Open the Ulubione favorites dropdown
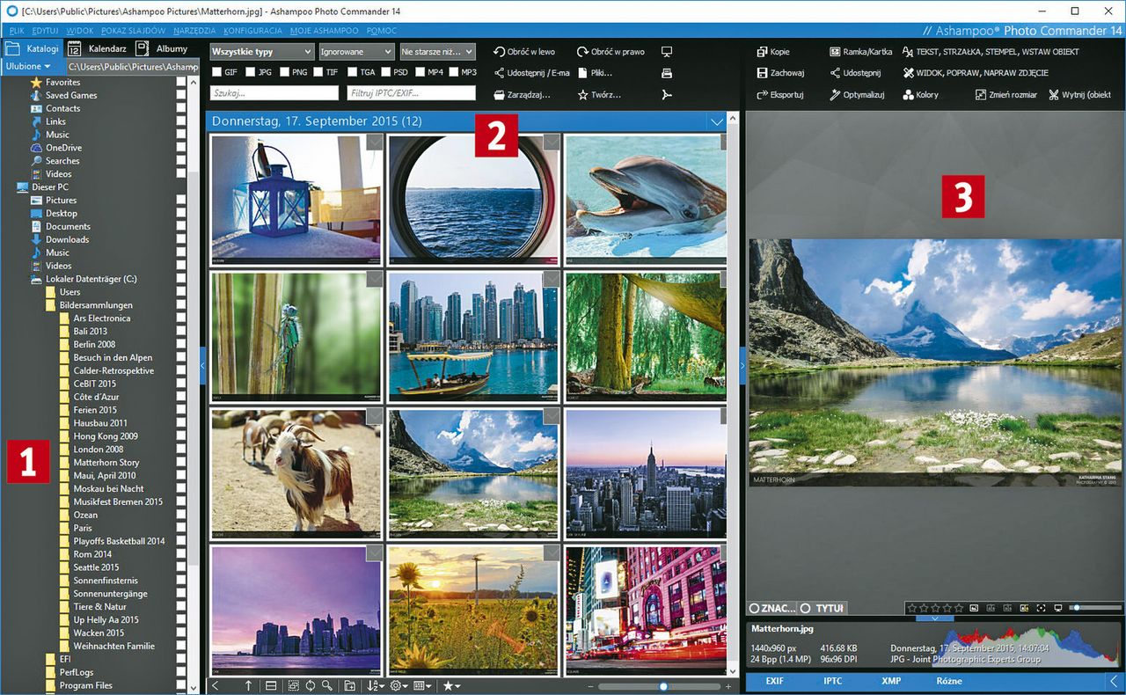The width and height of the screenshot is (1126, 695). 28,66
